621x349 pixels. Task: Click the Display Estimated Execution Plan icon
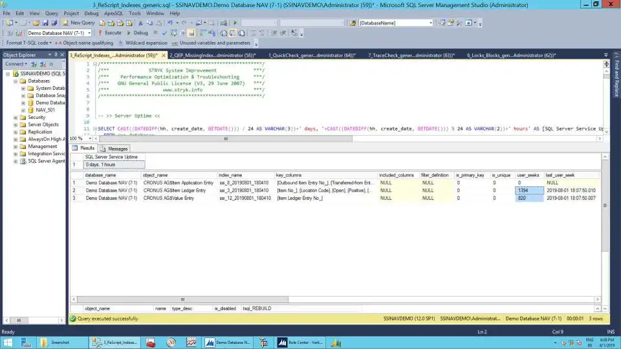[173, 33]
